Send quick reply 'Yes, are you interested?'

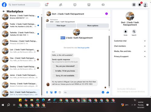coord(65,66)
